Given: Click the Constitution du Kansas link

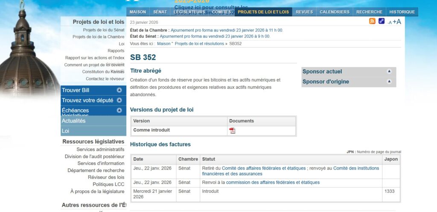Looking at the screenshot, I should click(103, 72).
